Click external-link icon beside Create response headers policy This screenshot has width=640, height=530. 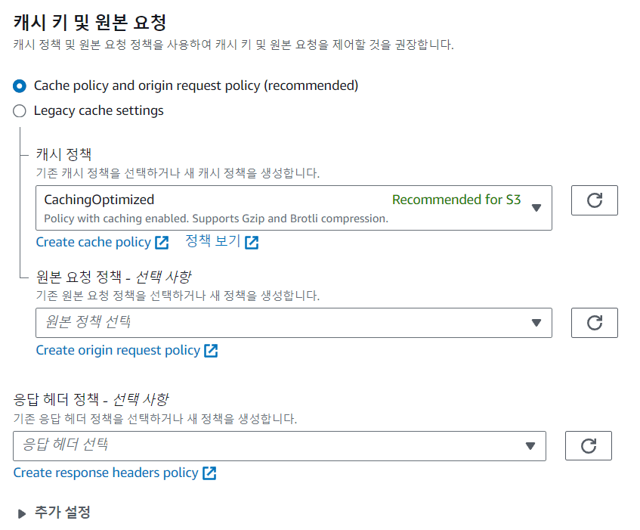(x=209, y=473)
